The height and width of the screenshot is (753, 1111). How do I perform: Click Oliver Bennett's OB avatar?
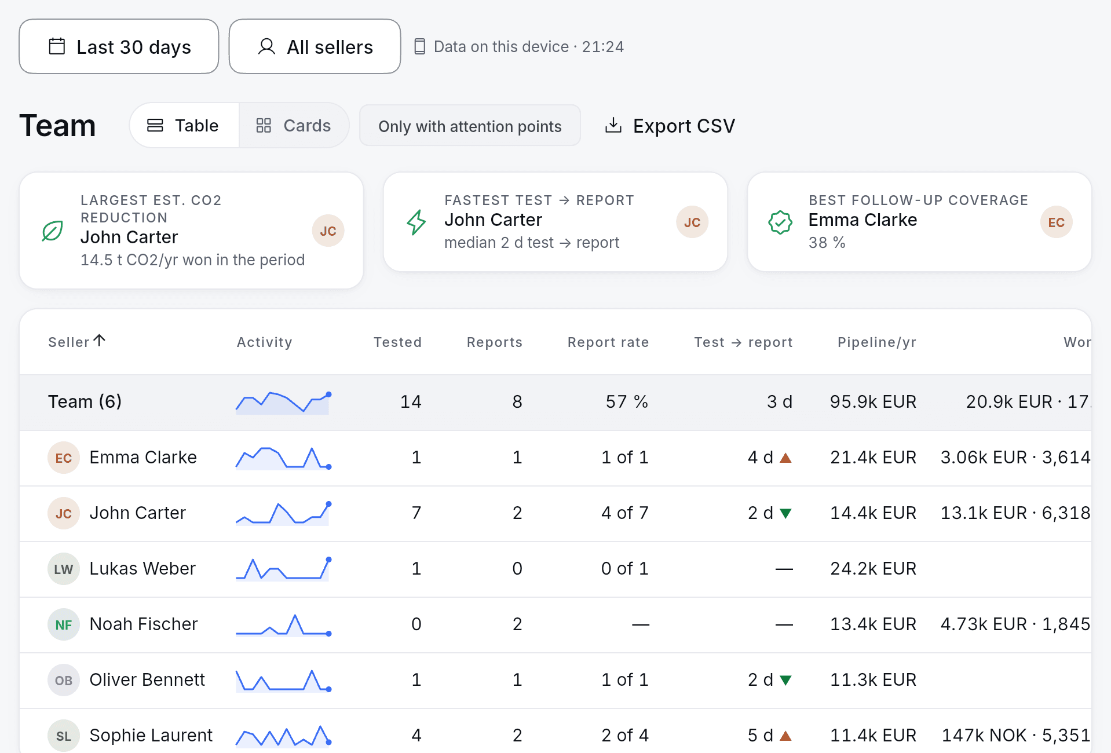pyautogui.click(x=64, y=680)
